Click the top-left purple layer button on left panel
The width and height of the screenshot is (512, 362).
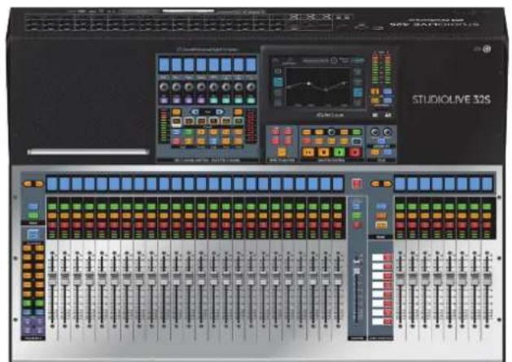[27, 322]
